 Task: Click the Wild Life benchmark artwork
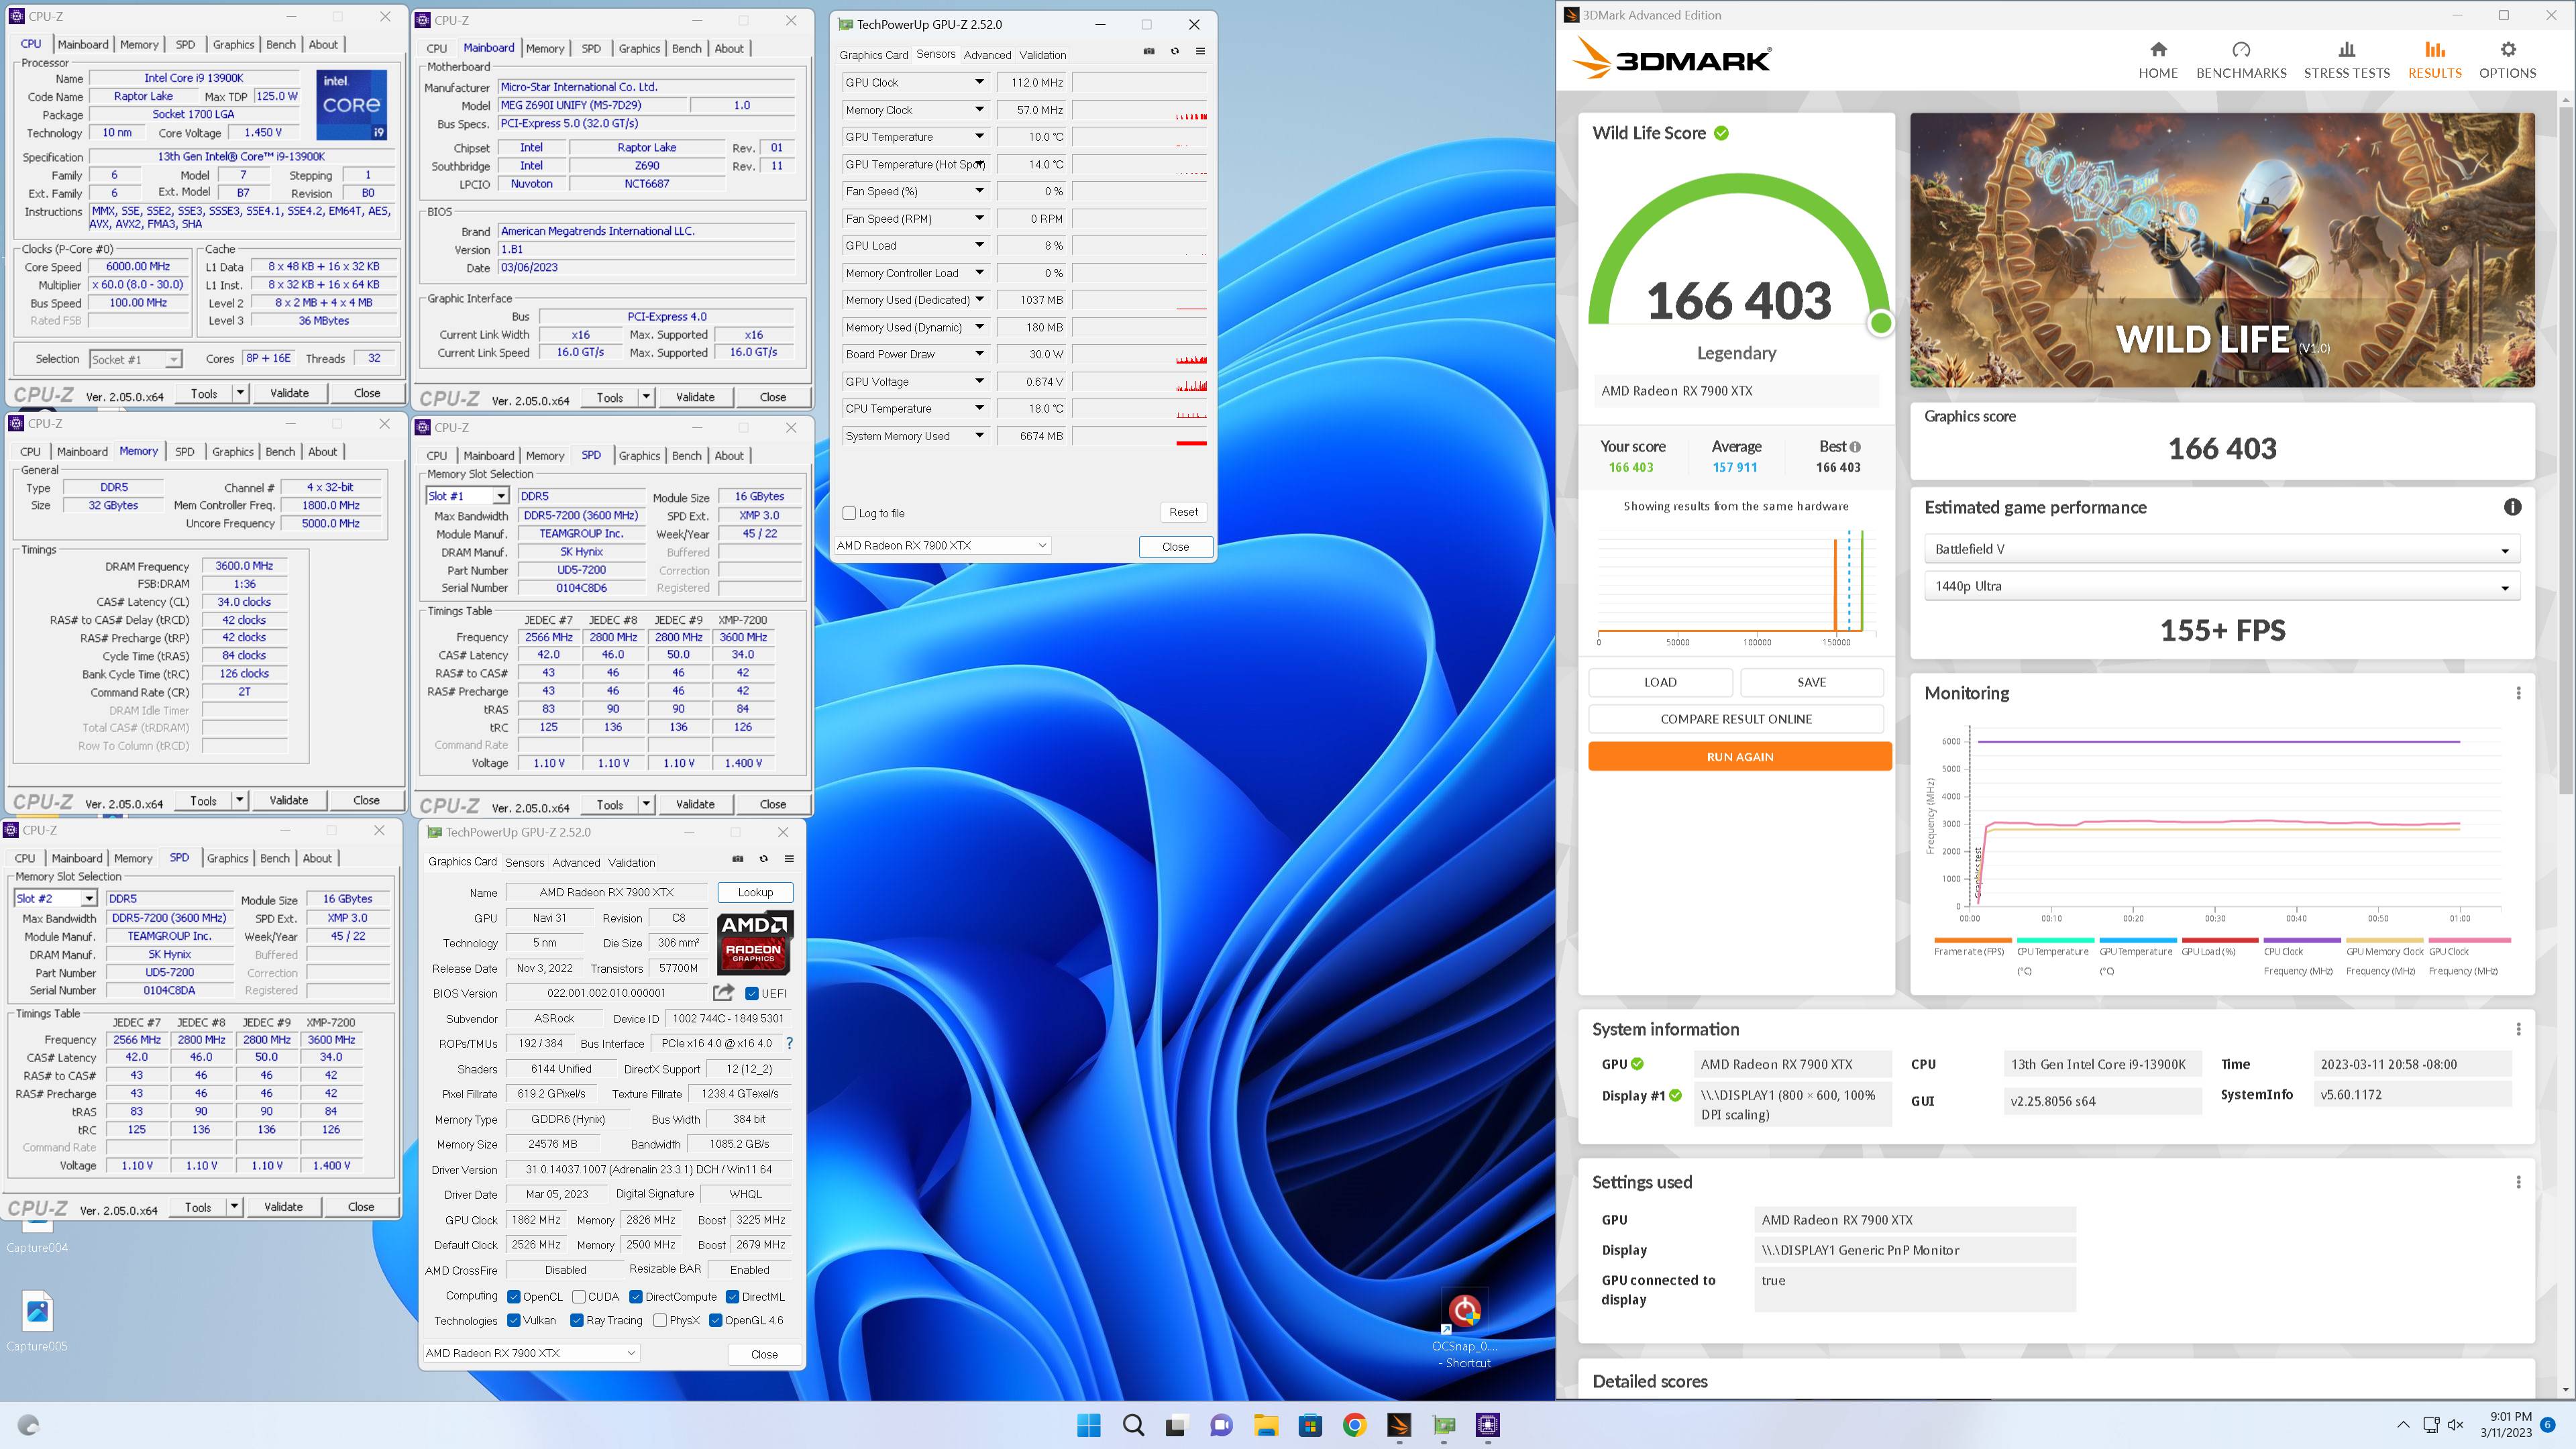[x=2221, y=250]
